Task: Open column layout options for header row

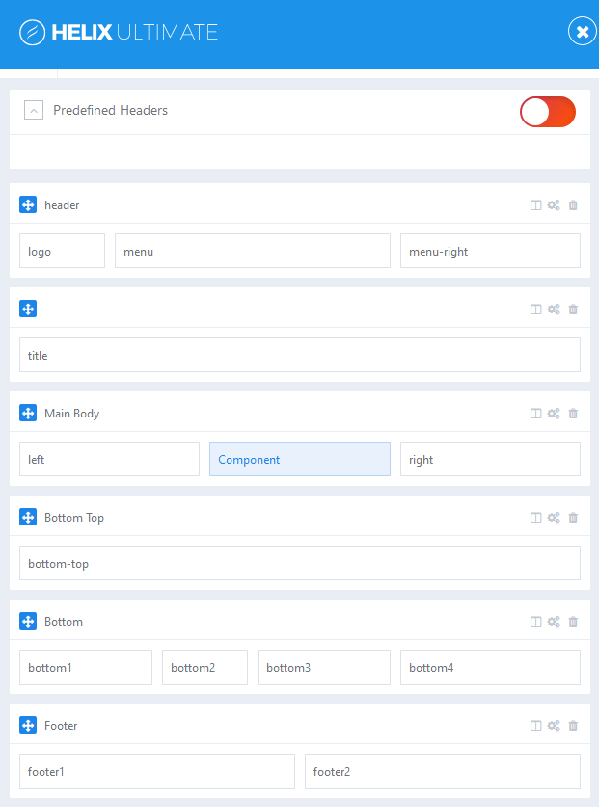Action: (536, 205)
